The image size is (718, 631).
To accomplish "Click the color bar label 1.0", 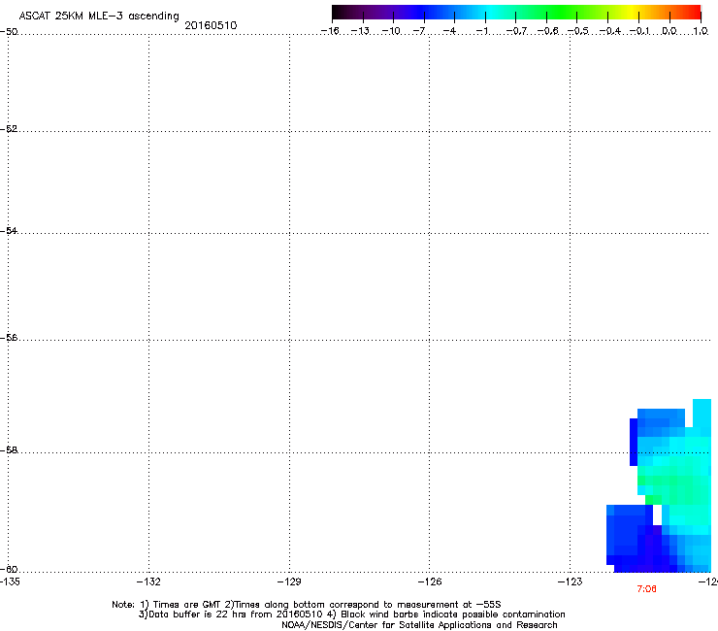I will (701, 31).
